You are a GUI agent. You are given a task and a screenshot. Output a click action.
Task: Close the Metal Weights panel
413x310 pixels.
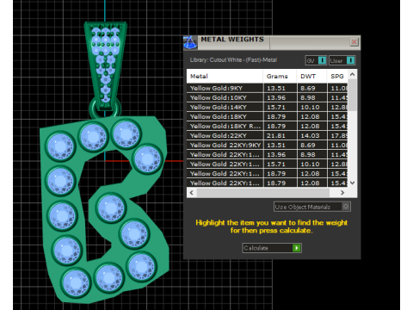click(354, 42)
